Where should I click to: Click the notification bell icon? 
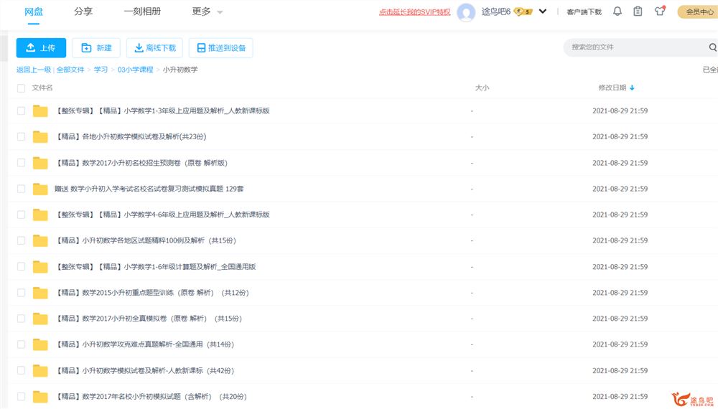(x=617, y=11)
